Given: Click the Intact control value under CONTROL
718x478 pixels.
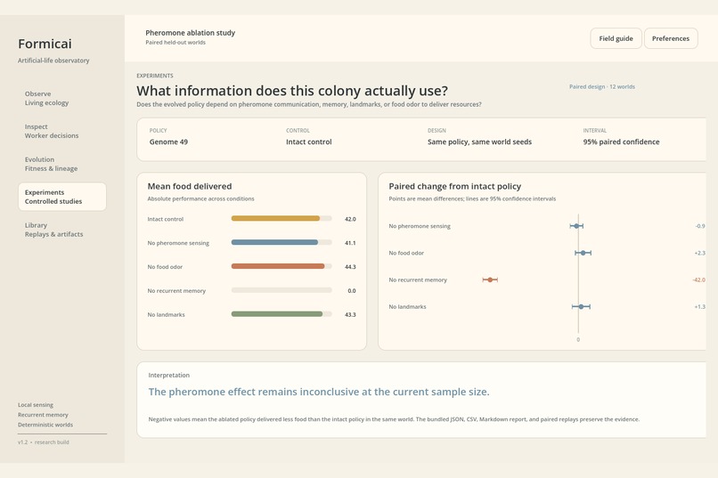Looking at the screenshot, I should pyautogui.click(x=308, y=142).
